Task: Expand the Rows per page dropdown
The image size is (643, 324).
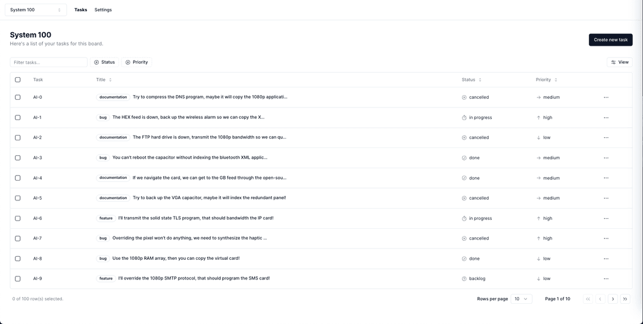Action: (x=521, y=299)
